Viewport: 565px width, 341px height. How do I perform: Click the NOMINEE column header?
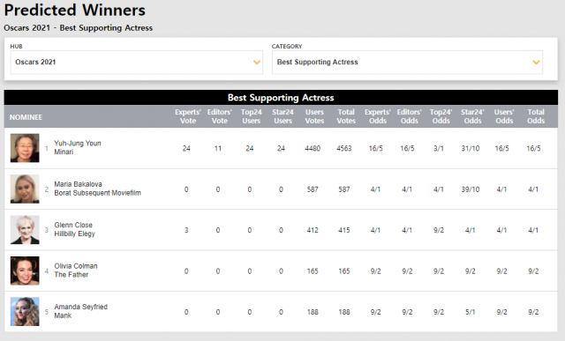tap(26, 117)
